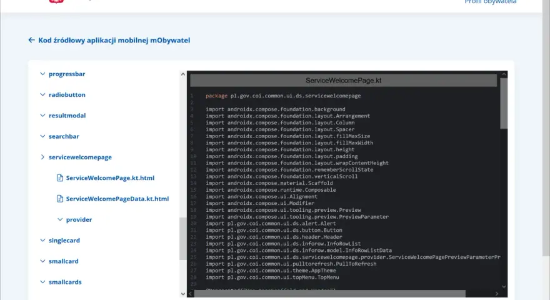Click the import material.Scaffold line
The height and width of the screenshot is (300, 550).
[x=269, y=183]
